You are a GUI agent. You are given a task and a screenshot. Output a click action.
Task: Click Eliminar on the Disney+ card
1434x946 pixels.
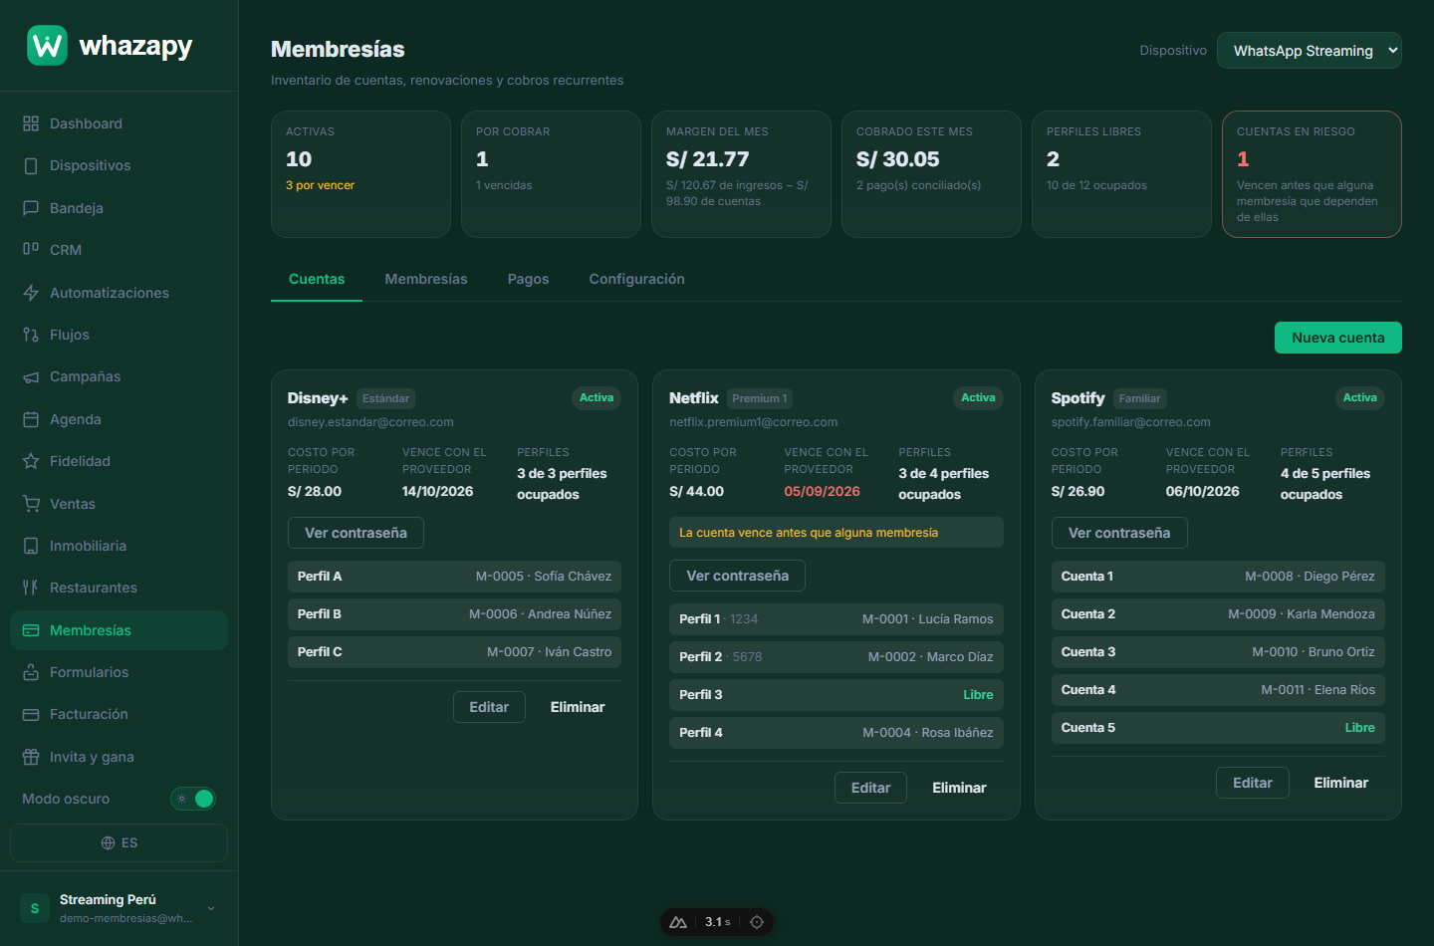(578, 707)
